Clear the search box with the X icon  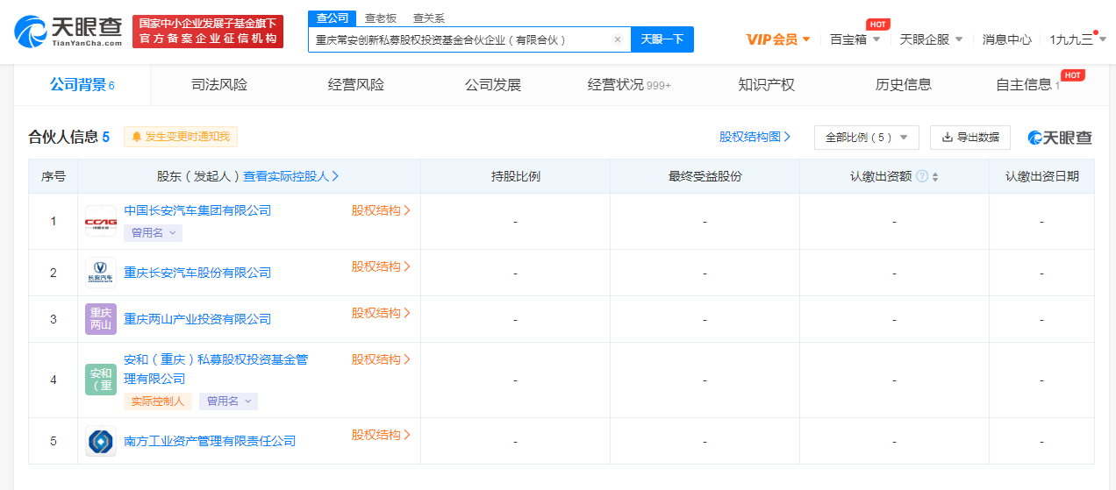(617, 39)
